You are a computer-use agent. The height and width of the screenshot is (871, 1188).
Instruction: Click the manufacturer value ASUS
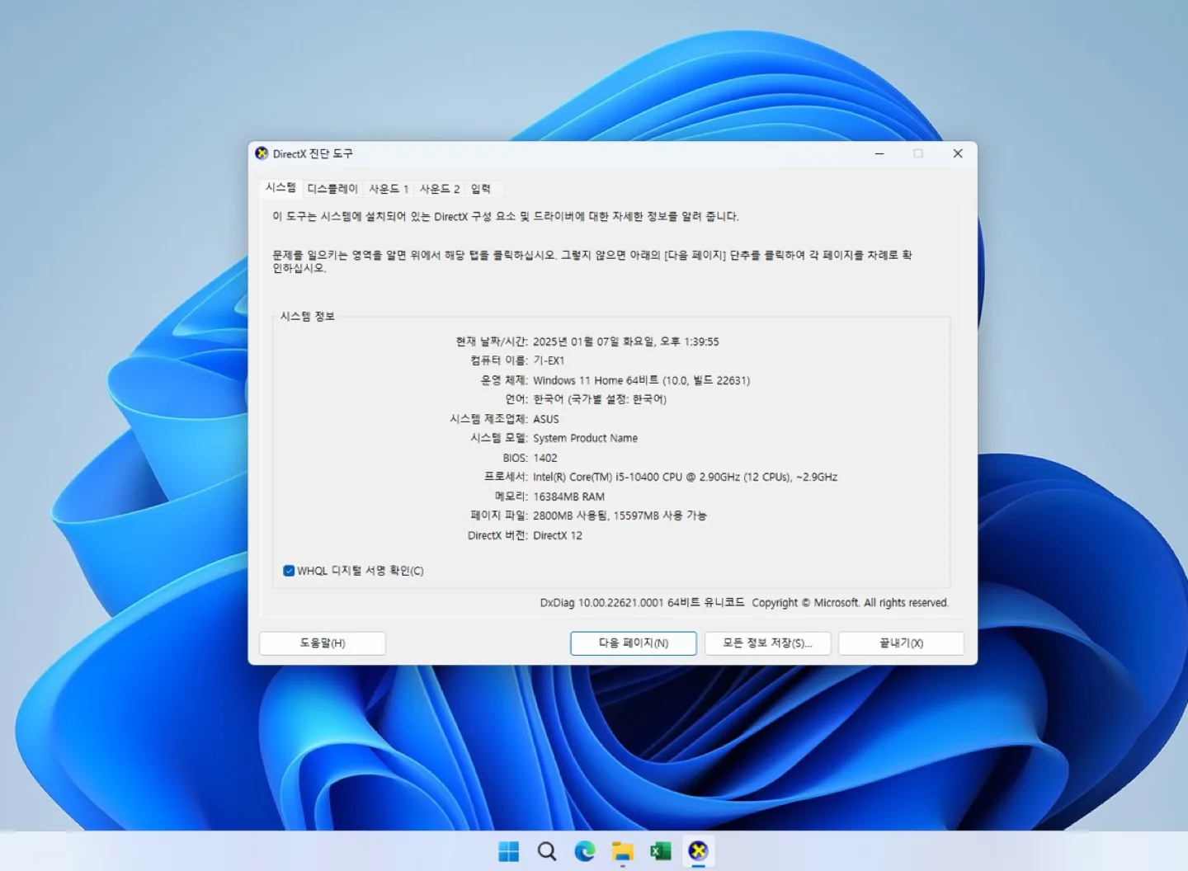point(546,419)
